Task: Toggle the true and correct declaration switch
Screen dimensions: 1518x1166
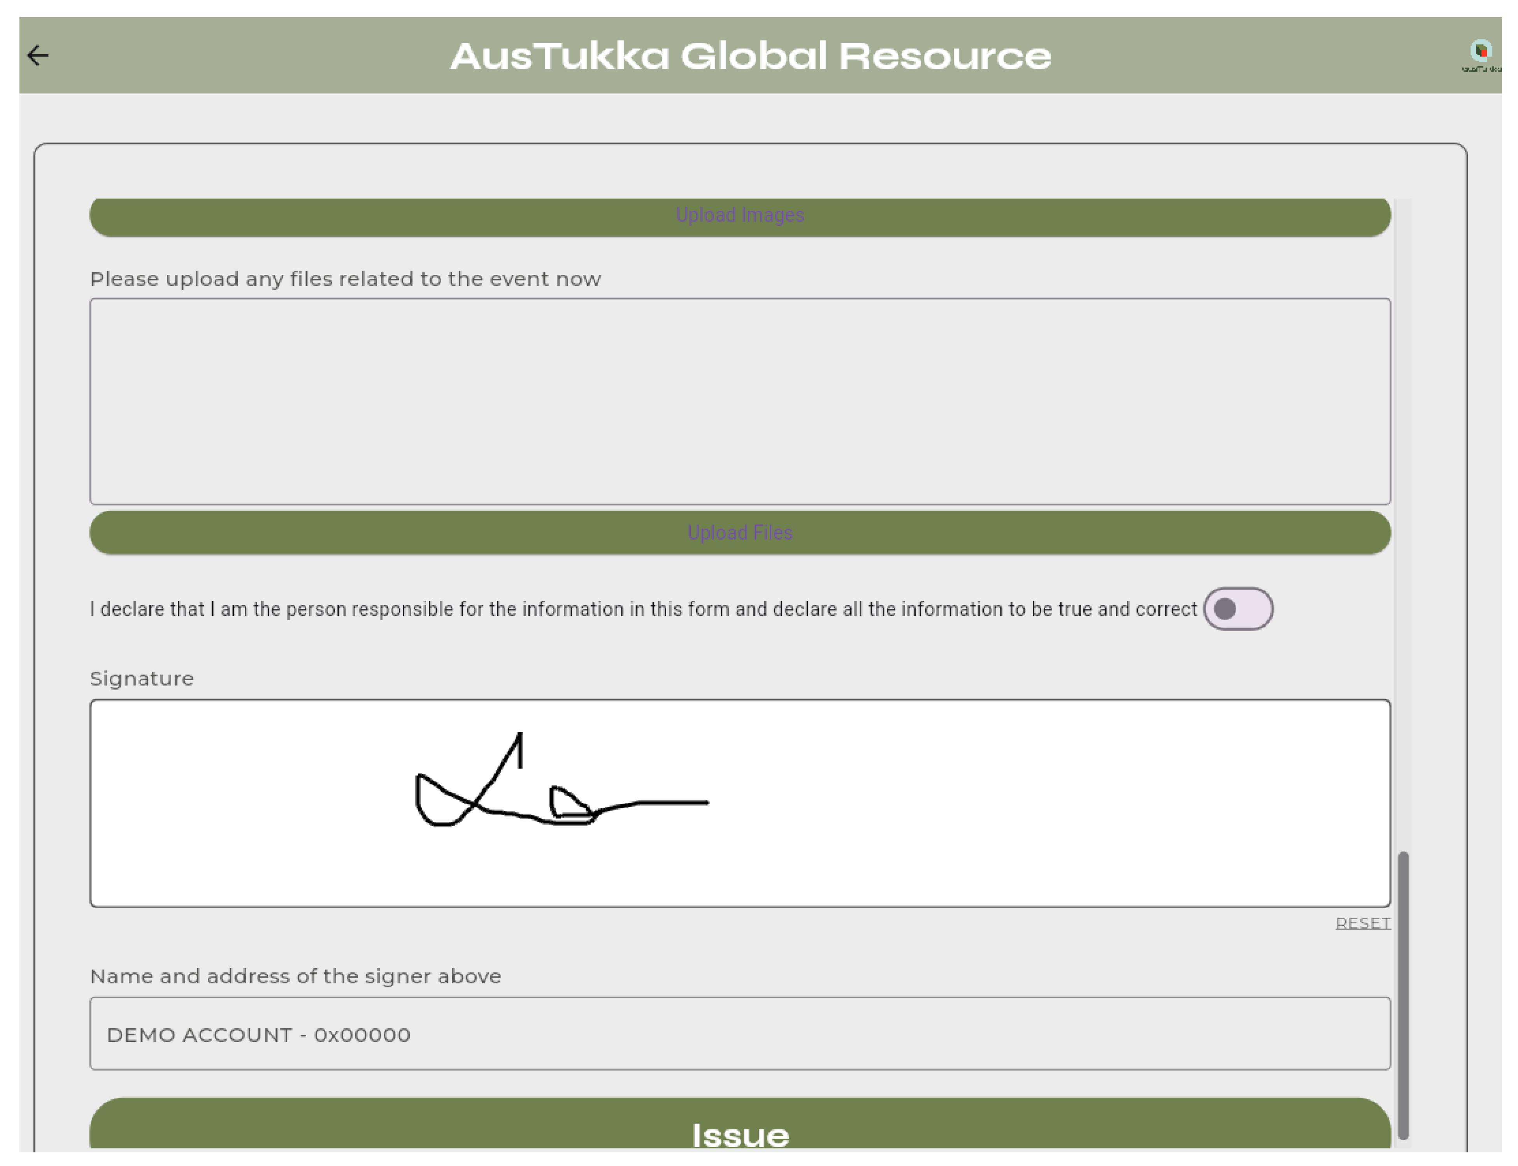Action: [x=1238, y=609]
